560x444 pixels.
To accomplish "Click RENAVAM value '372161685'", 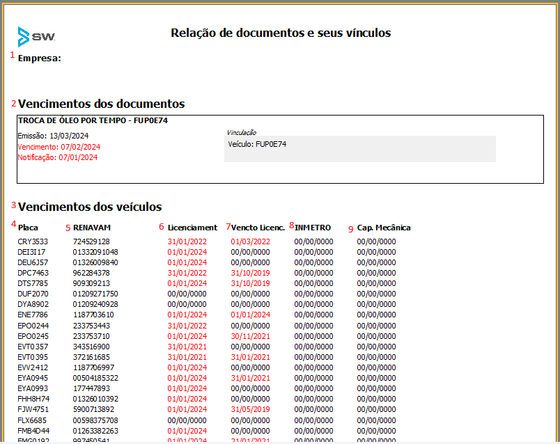I will click(91, 357).
